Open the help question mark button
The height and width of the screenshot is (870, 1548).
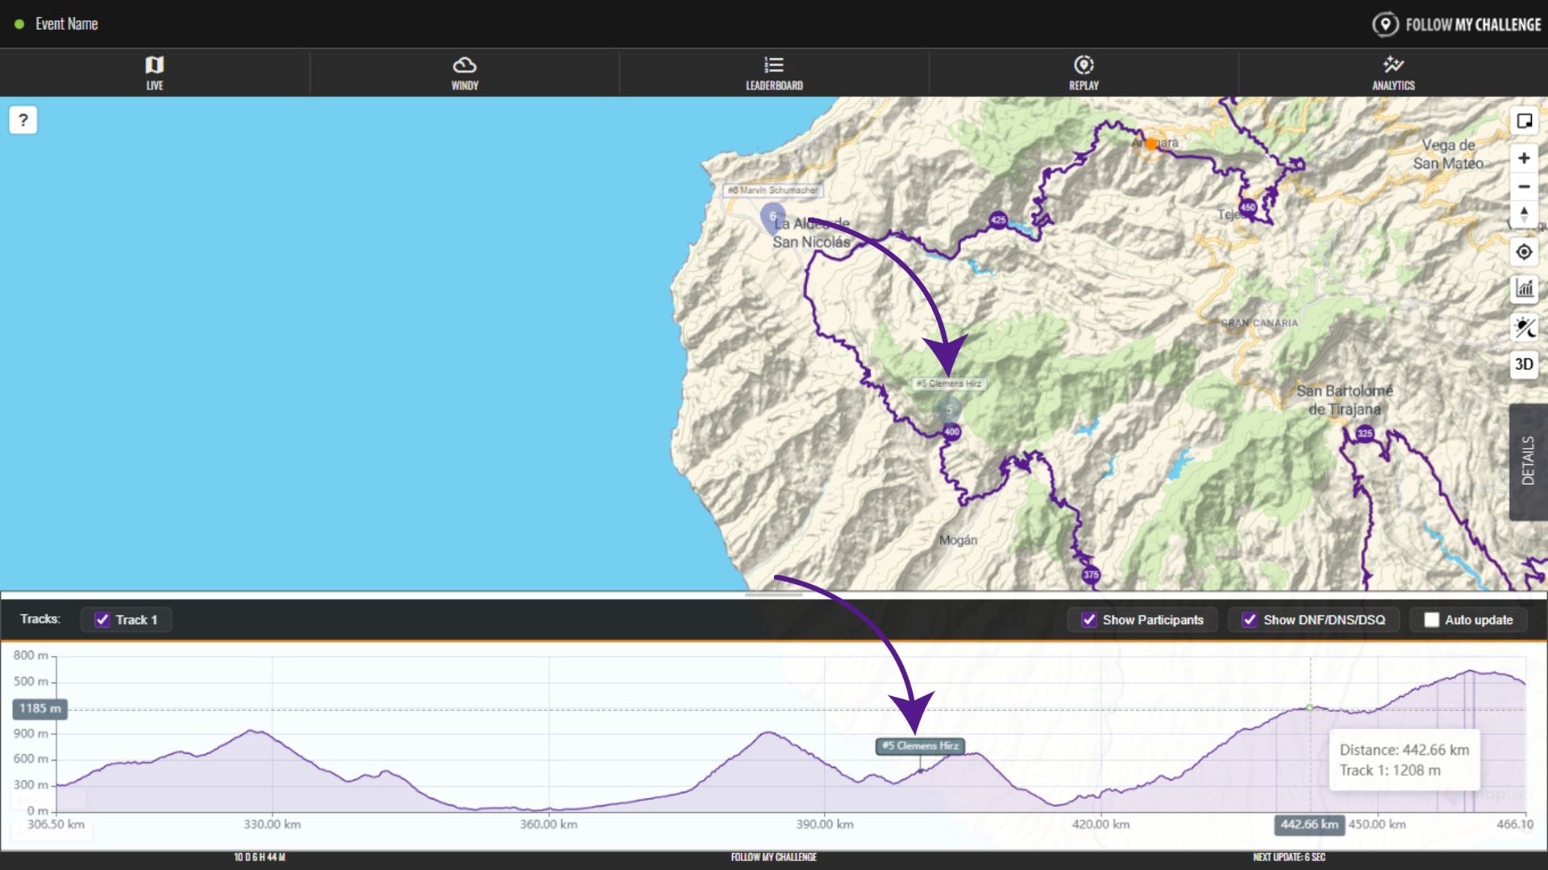coord(23,121)
